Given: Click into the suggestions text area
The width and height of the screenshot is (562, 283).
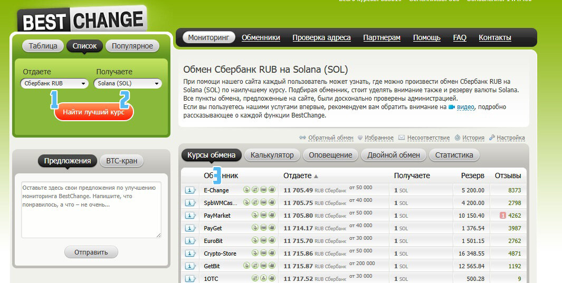Looking at the screenshot, I should click(x=91, y=209).
